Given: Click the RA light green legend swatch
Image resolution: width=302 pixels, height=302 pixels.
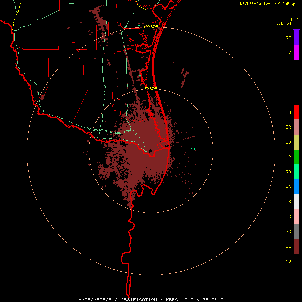Looking at the screenshot, I should pos(296,172).
